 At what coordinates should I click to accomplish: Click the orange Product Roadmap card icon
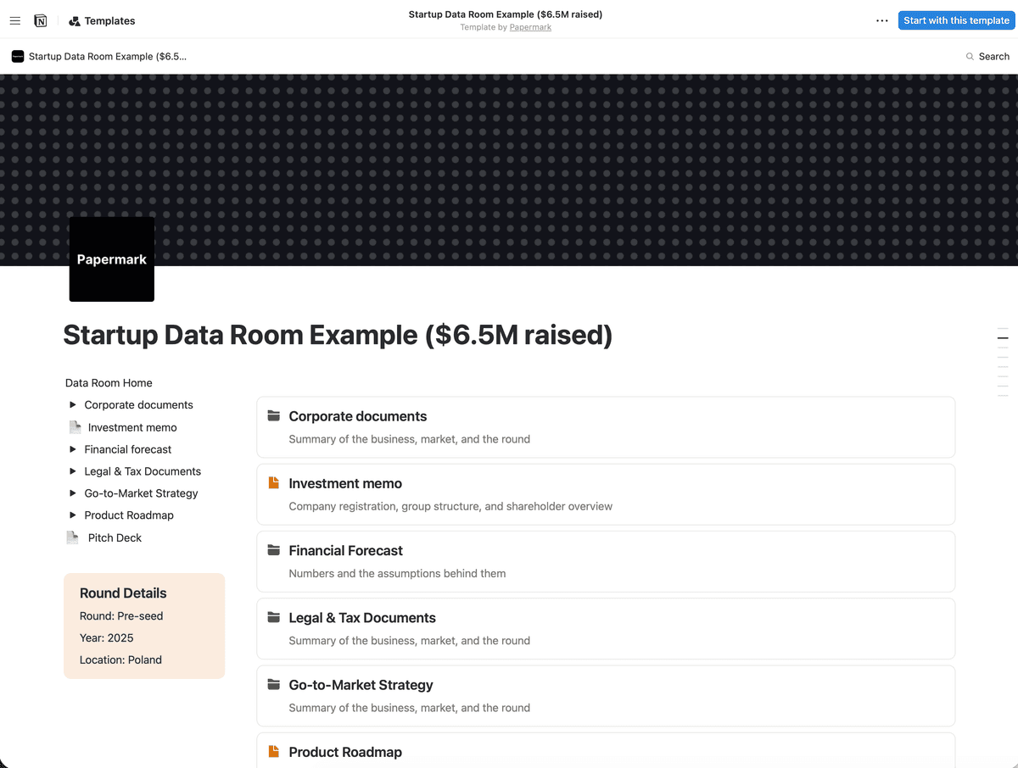point(273,751)
